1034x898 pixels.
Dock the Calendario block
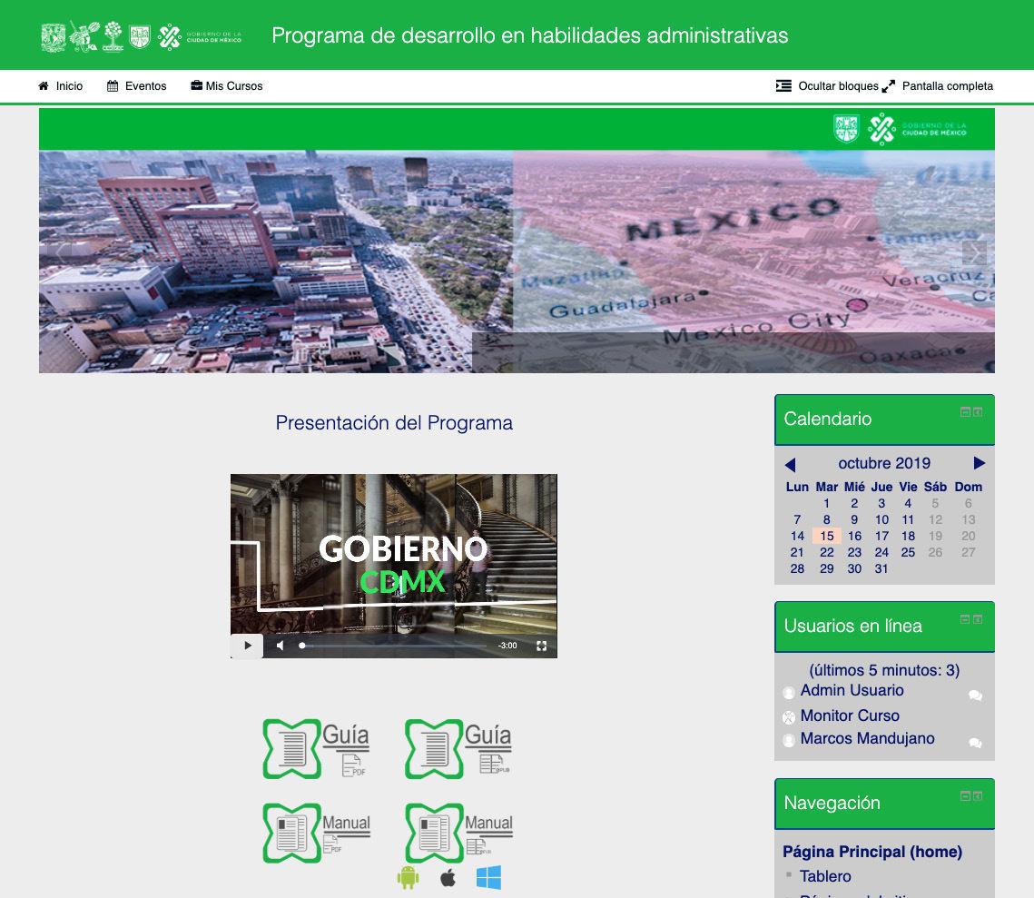pos(978,412)
